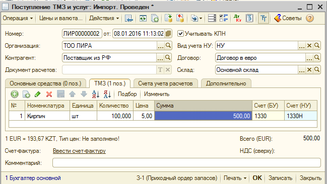This screenshot has width=327, height=184.
Task: Click the OK button
Action: click(257, 178)
